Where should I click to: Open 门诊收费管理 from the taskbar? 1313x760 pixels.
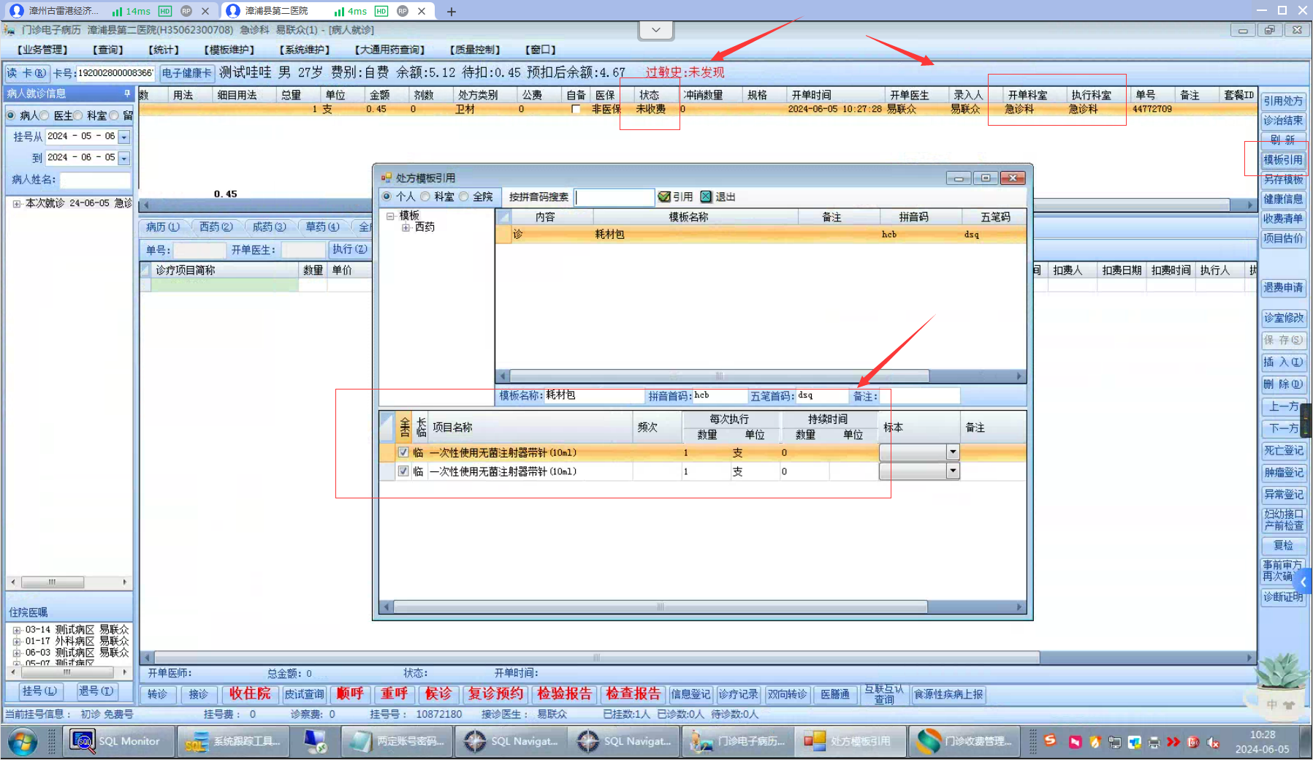966,741
